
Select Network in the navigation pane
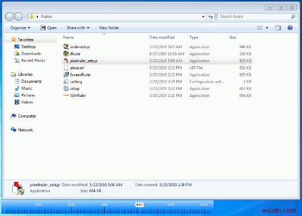[25, 130]
